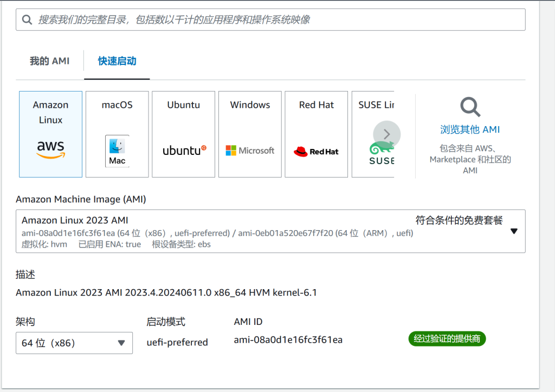Click the search magnifier icon in the catalog box
The width and height of the screenshot is (555, 392).
tap(27, 19)
